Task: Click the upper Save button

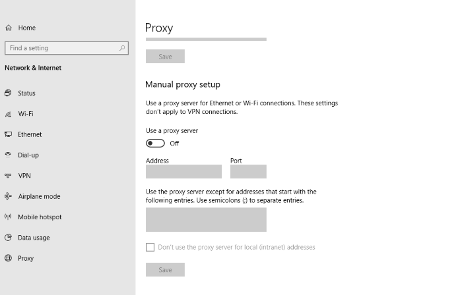Action: [165, 57]
